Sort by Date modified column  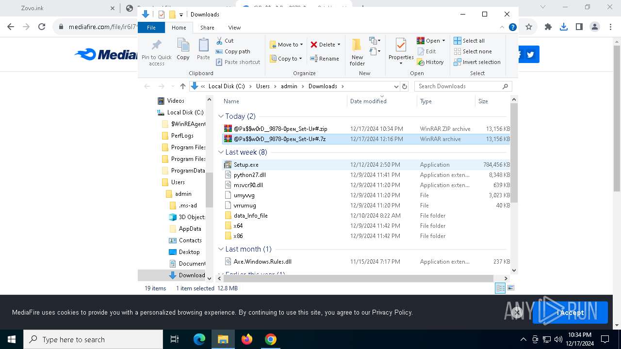(382, 101)
